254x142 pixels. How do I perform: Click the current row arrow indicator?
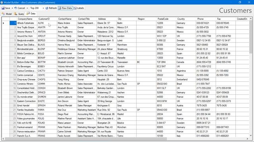click(4, 23)
